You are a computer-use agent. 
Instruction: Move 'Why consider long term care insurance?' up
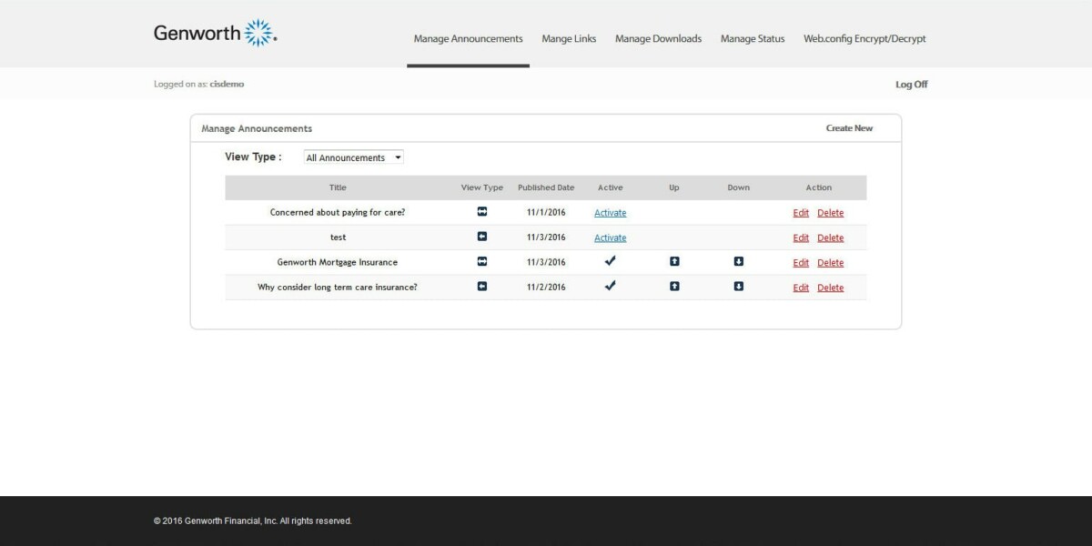point(674,287)
